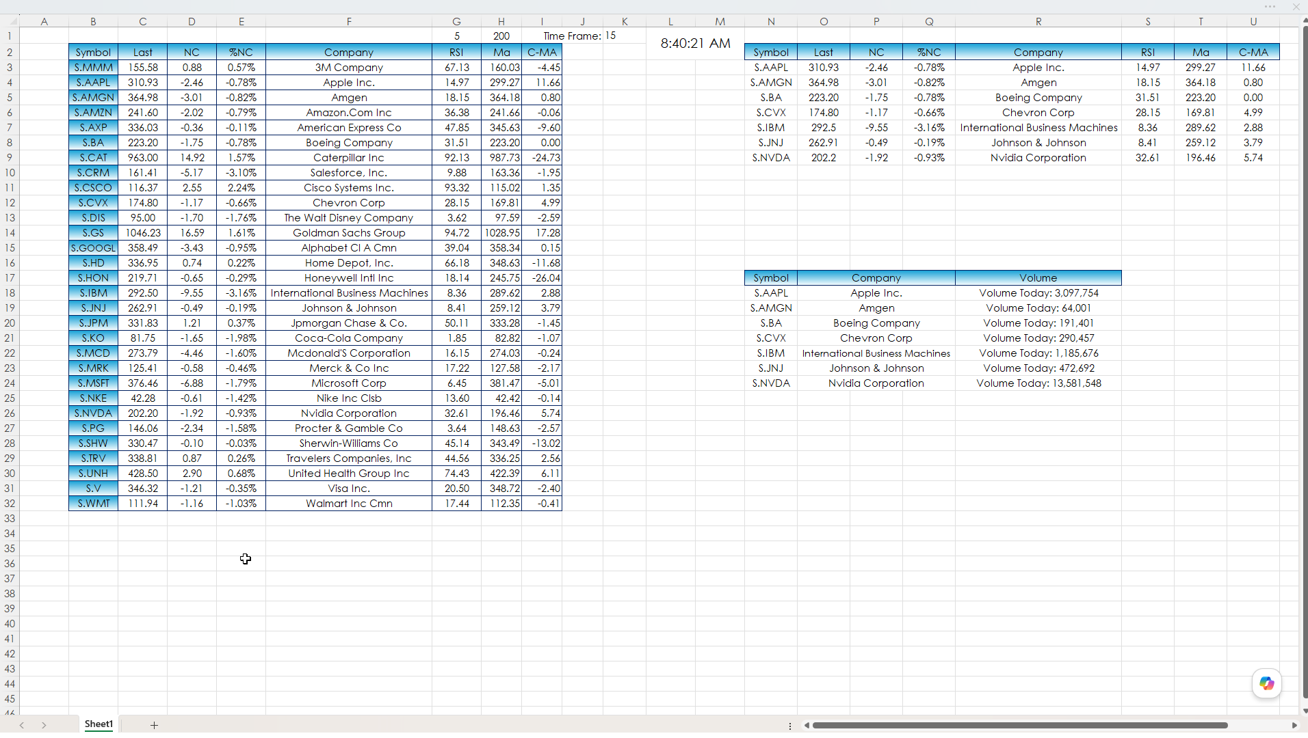Select Goldman Sachs Group cell

[349, 233]
